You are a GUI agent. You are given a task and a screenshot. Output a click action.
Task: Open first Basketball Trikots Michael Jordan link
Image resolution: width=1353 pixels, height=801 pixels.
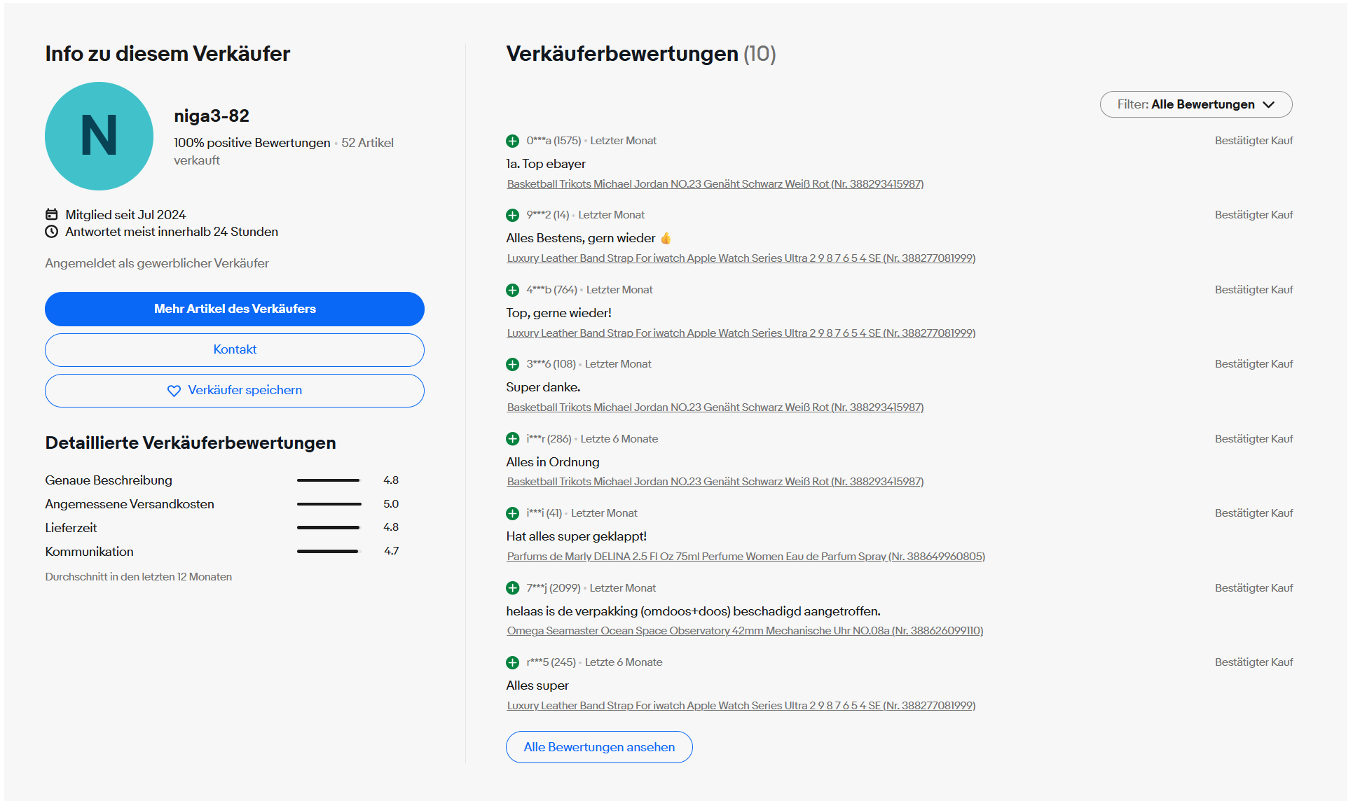pyautogui.click(x=715, y=184)
